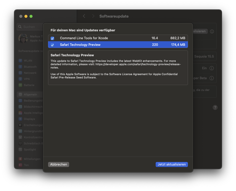
Task: Open info for the Ein setting
Action: click(x=212, y=68)
